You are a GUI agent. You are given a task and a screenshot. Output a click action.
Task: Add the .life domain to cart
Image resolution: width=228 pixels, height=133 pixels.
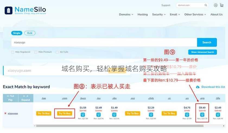point(218,115)
